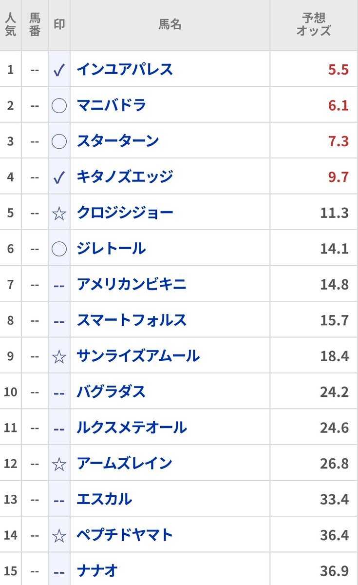Sort by the 人気 column header
The height and width of the screenshot is (585, 358).
[10, 25]
